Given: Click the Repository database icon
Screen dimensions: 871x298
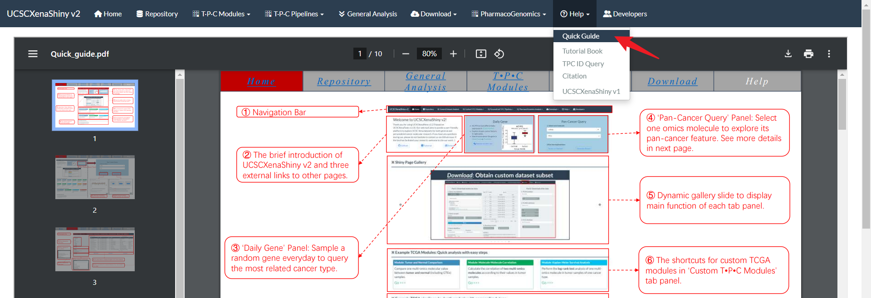Looking at the screenshot, I should point(140,14).
